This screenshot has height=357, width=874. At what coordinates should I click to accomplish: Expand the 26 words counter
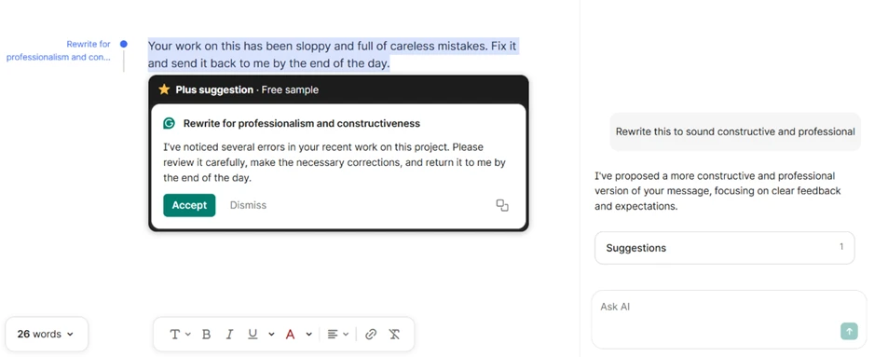[47, 334]
